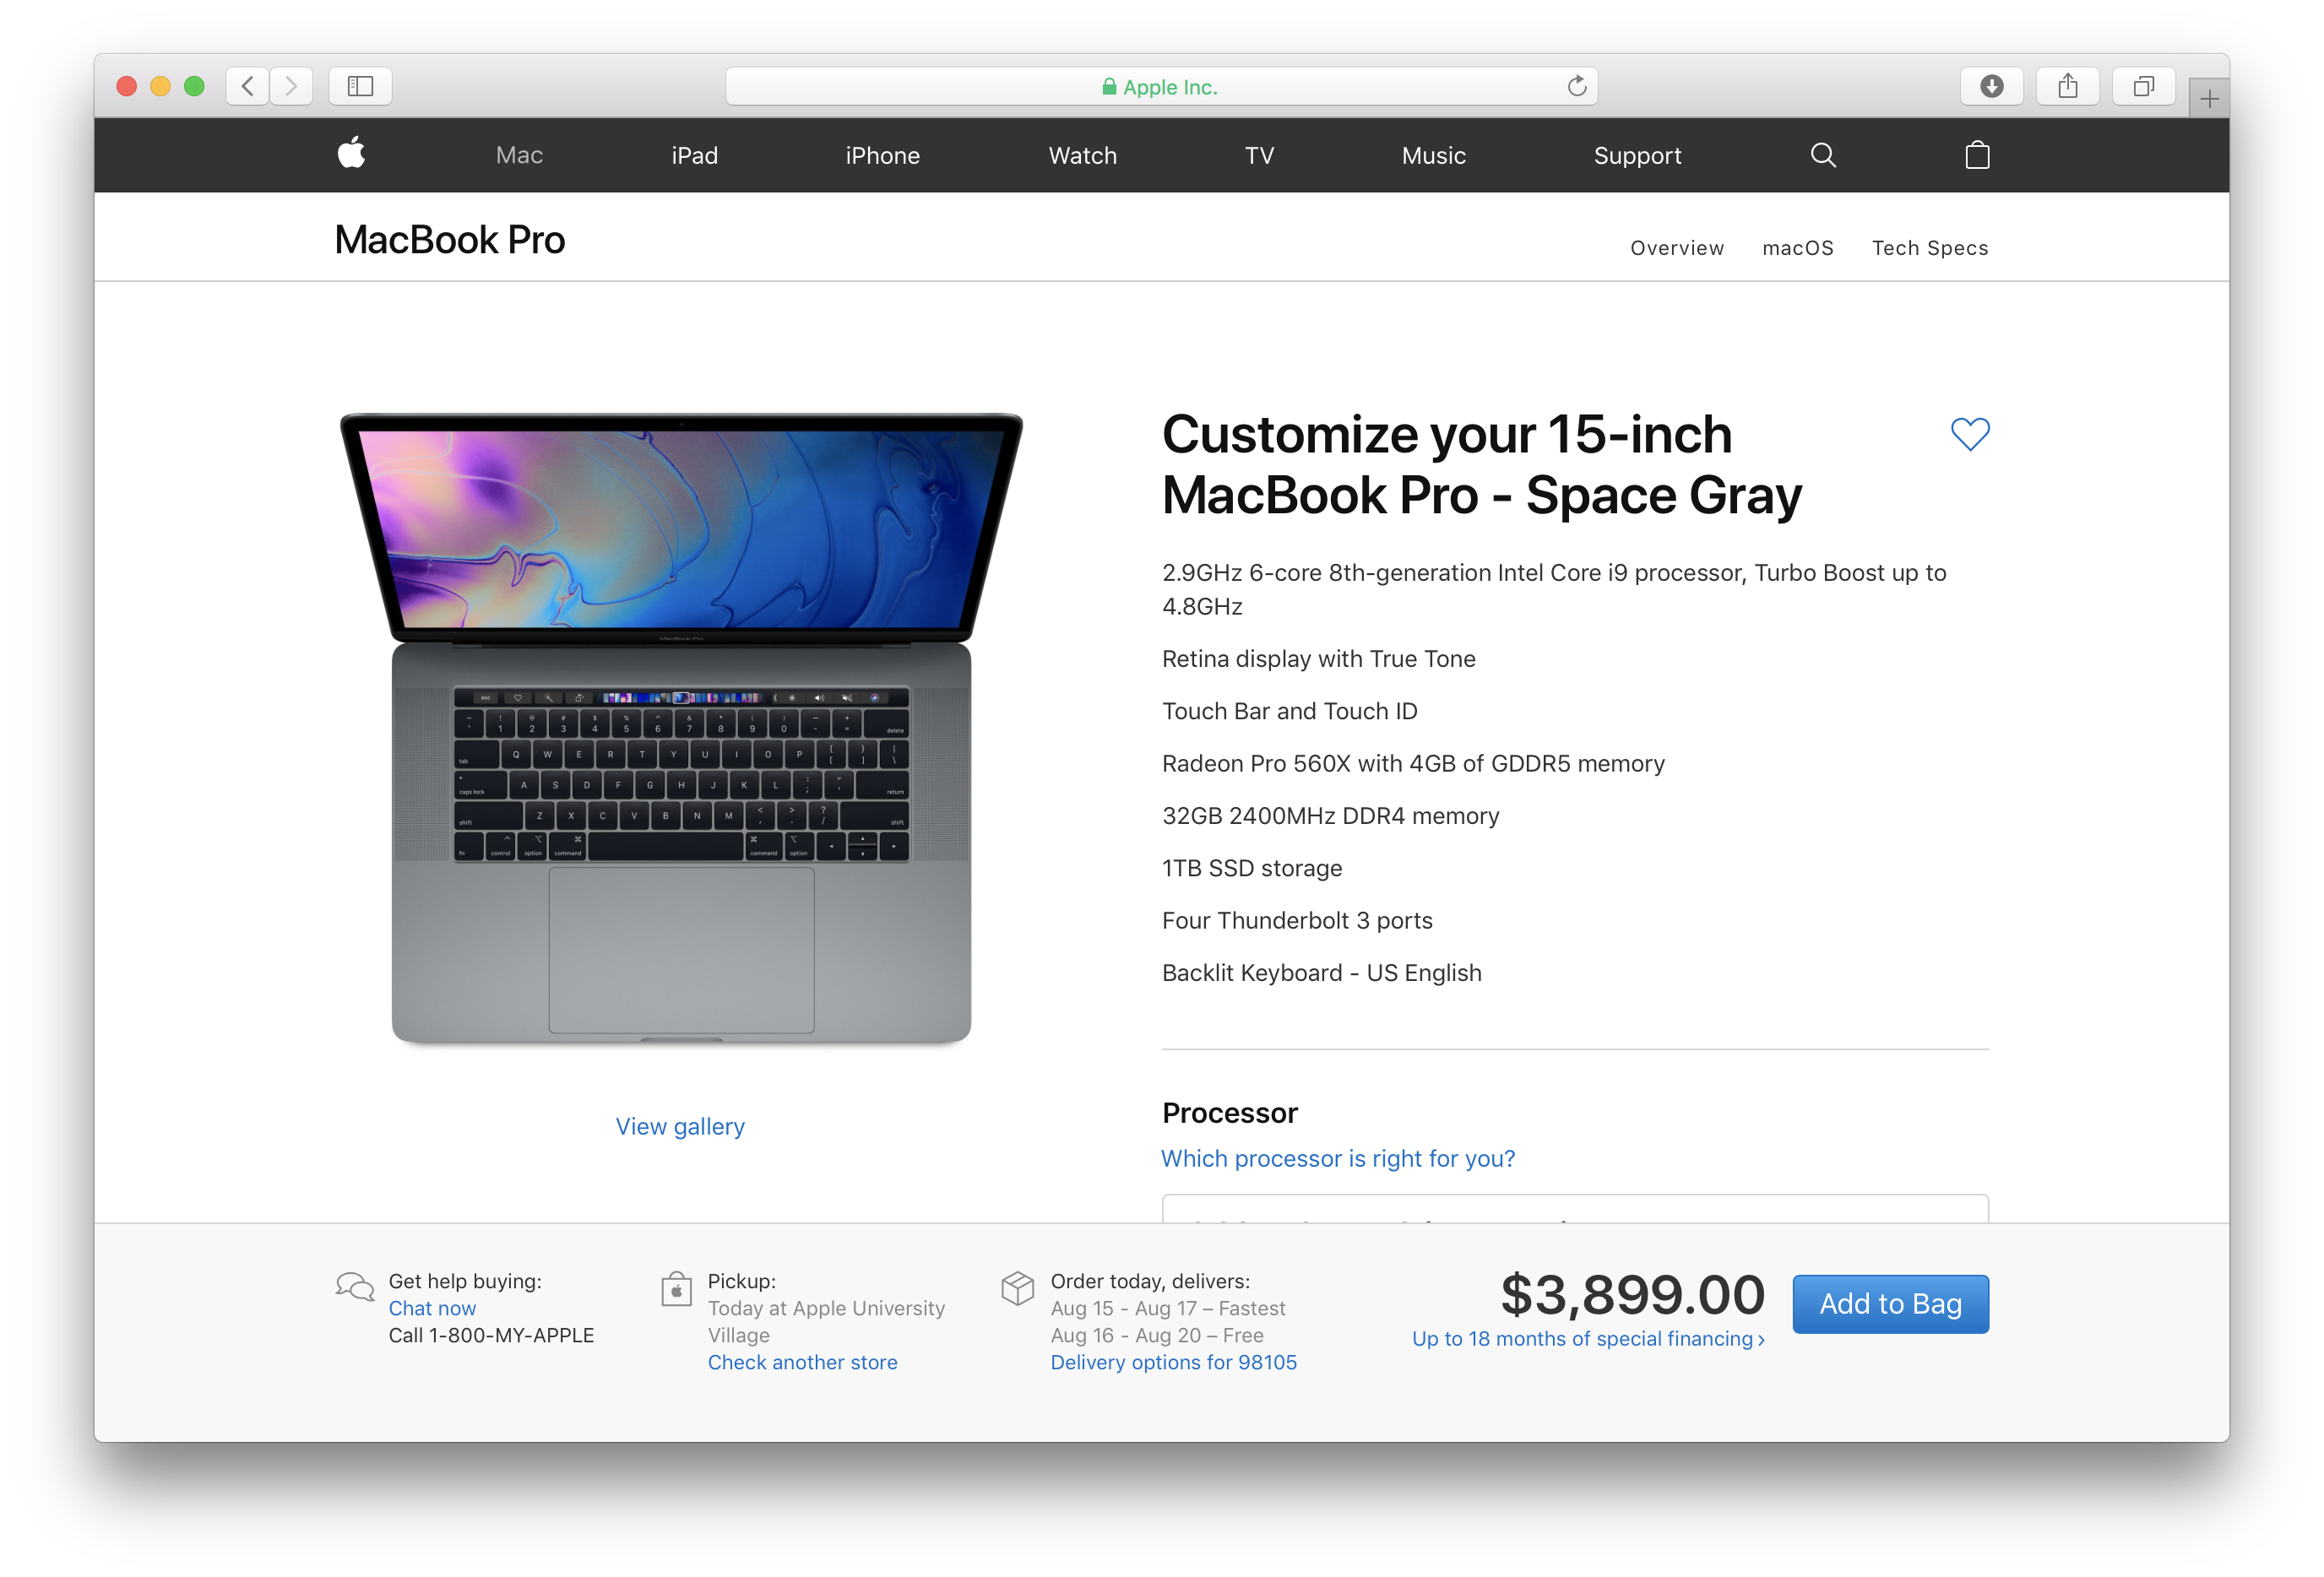Open the Mac menu item
This screenshot has height=1577, width=2324.
point(519,155)
